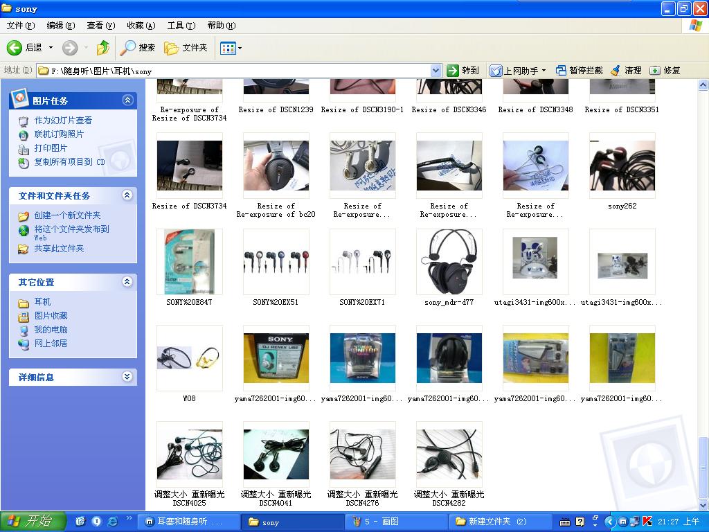Open the address bar dropdown

point(436,71)
